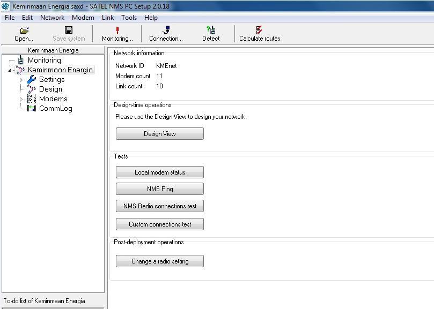The width and height of the screenshot is (434, 309).
Task: Click the Link count value 10
Action: [159, 86]
